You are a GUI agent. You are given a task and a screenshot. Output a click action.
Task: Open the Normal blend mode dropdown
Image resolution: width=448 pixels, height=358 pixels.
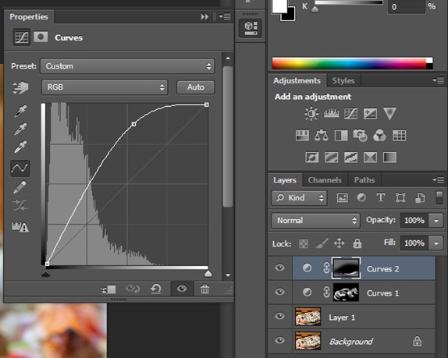[x=315, y=221]
